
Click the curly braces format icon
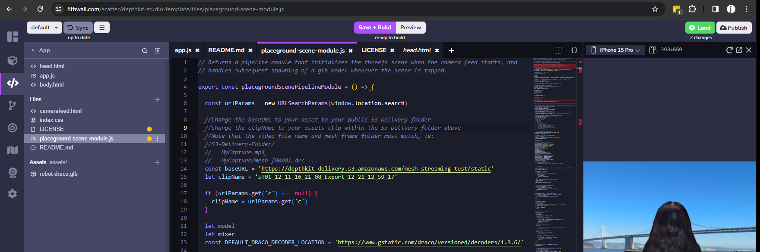pos(574,50)
